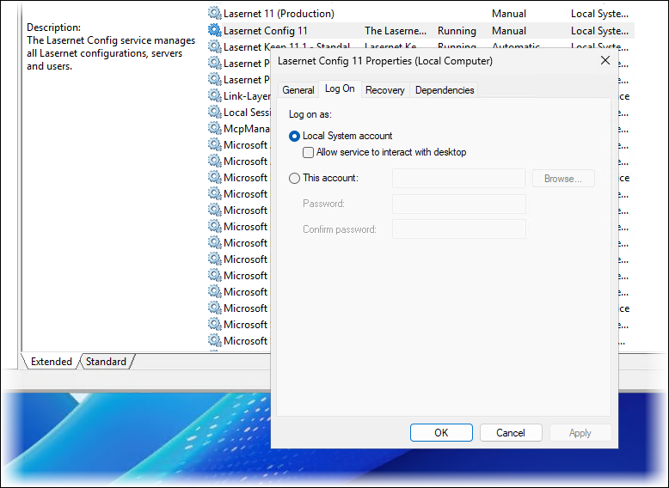Switch to Standard view tab in Services
669x488 pixels.
(107, 362)
